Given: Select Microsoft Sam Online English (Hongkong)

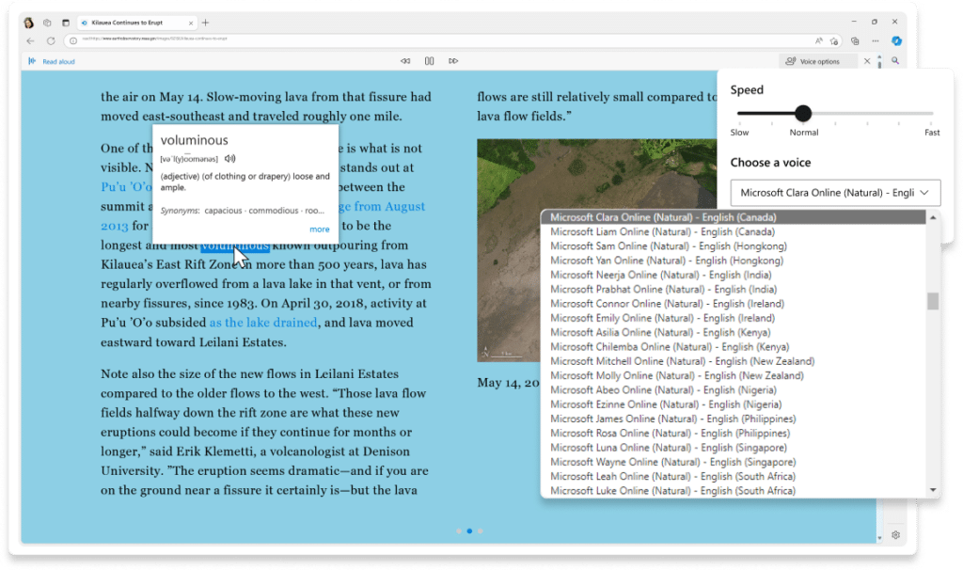Looking at the screenshot, I should 734,246.
